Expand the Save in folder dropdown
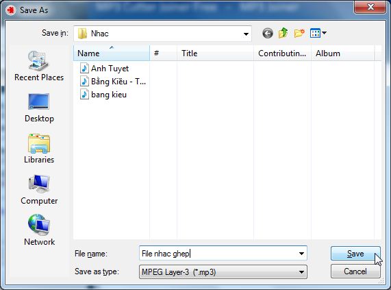The image size is (391, 290). (x=246, y=34)
